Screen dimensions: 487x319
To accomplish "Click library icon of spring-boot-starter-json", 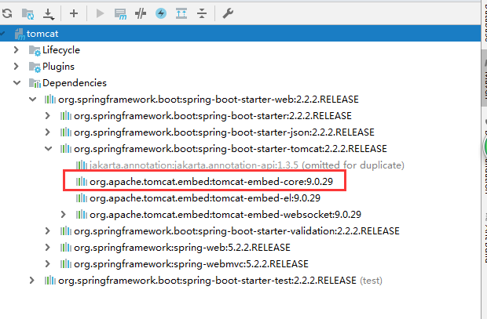I will 66,132.
